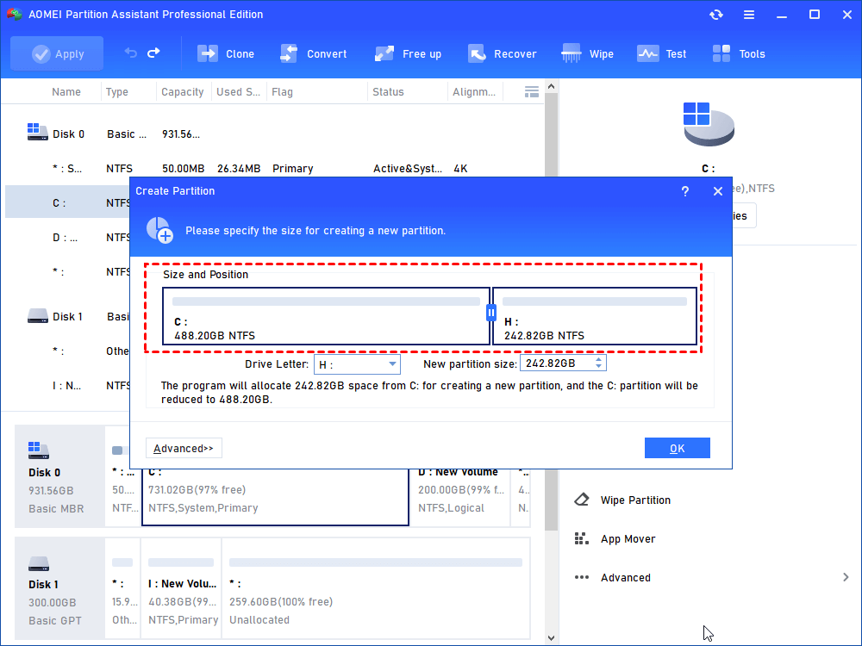Click the Active&Syst... status cell

pyautogui.click(x=408, y=169)
